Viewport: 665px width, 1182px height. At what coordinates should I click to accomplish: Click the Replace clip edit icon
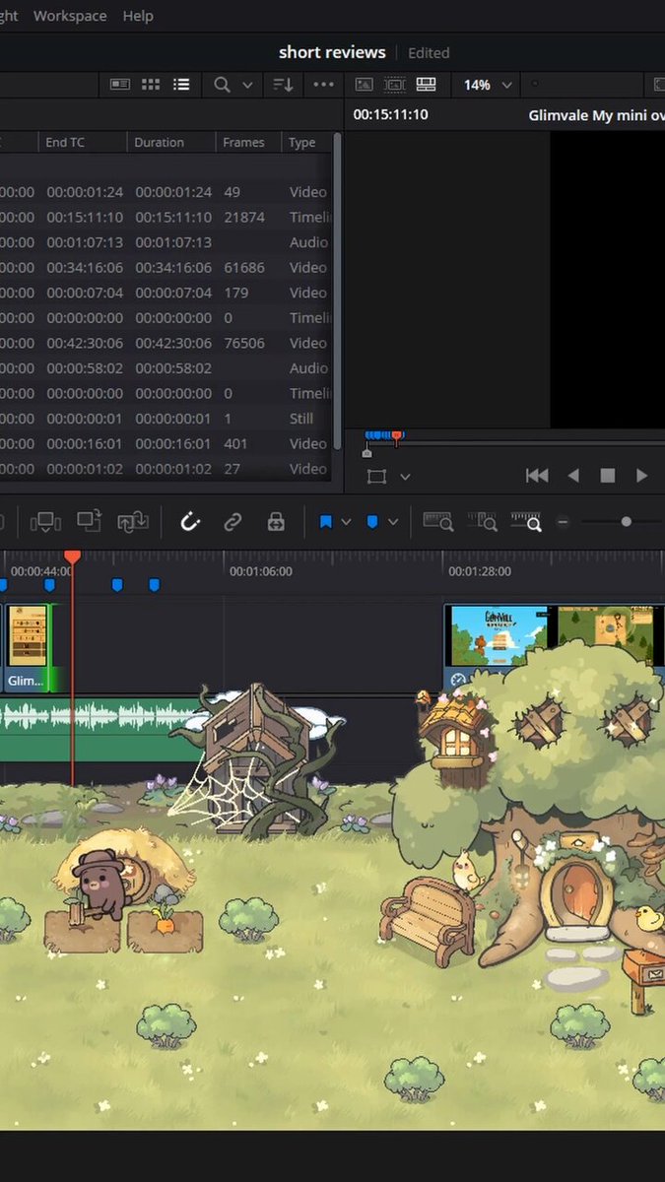tap(133, 522)
